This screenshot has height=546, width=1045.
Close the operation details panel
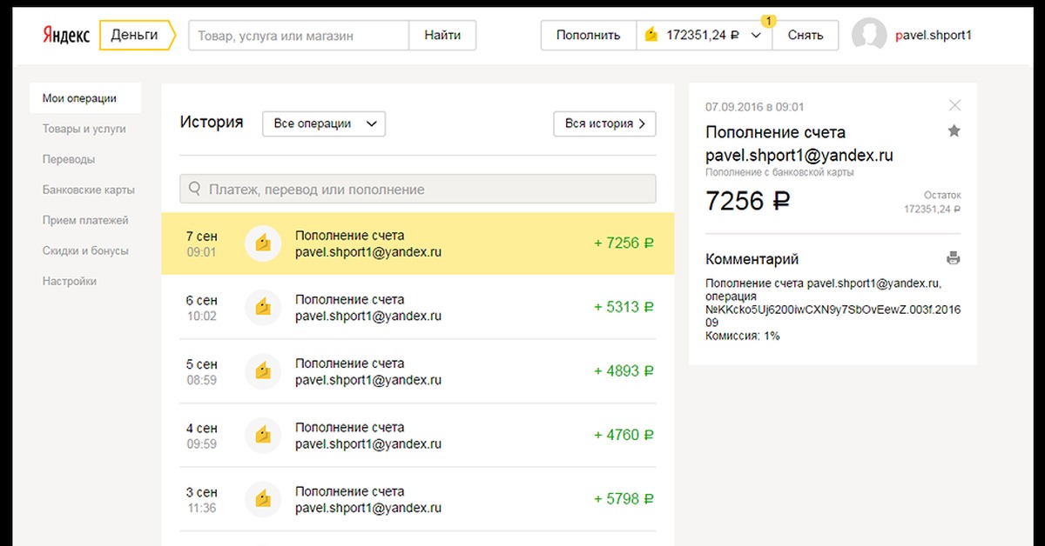(954, 105)
